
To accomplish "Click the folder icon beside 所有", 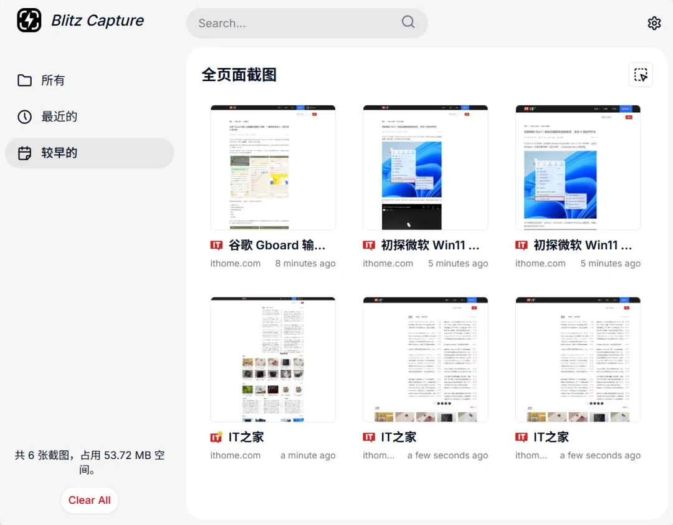I will tap(24, 80).
